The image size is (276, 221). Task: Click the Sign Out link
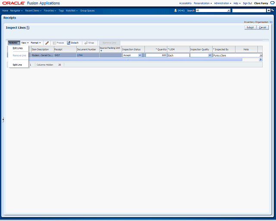[247, 3]
